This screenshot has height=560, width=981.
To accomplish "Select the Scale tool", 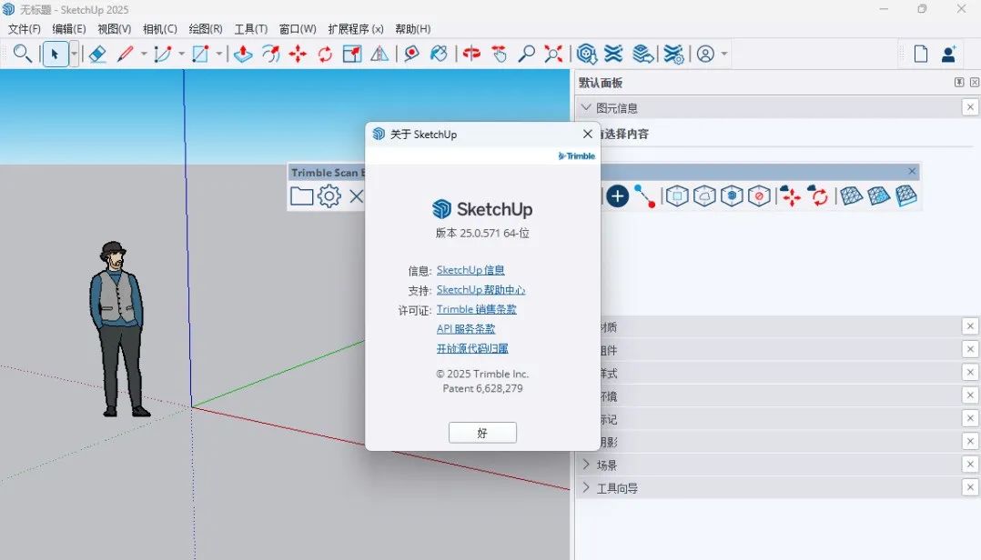I will [352, 54].
